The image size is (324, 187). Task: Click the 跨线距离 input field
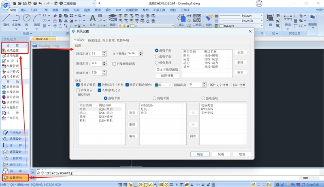[96, 54]
